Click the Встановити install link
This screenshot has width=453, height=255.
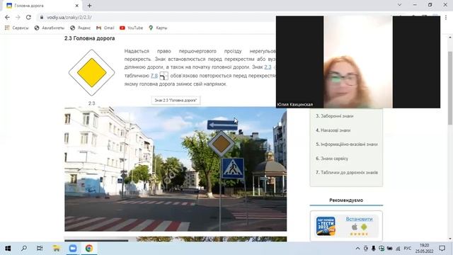point(359,219)
